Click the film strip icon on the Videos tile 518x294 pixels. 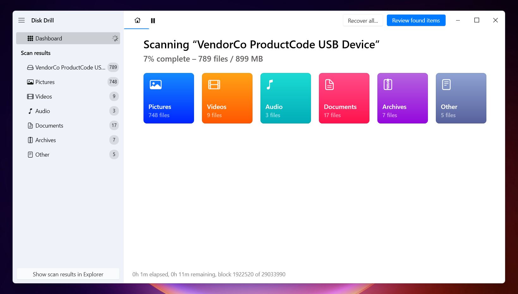click(x=214, y=85)
